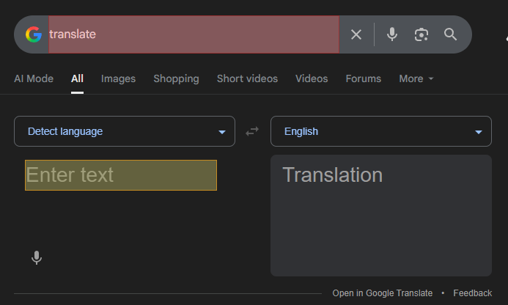Open the English target language dropdown
The width and height of the screenshot is (508, 305).
380,132
